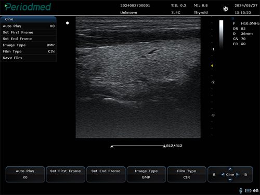Open bottom Image Type BMP selector

coord(146,174)
